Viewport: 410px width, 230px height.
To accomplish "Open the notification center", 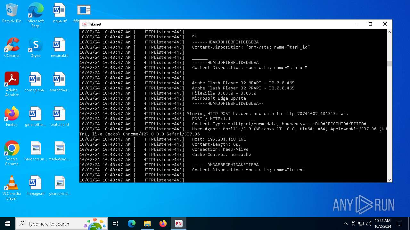I will point(399,224).
